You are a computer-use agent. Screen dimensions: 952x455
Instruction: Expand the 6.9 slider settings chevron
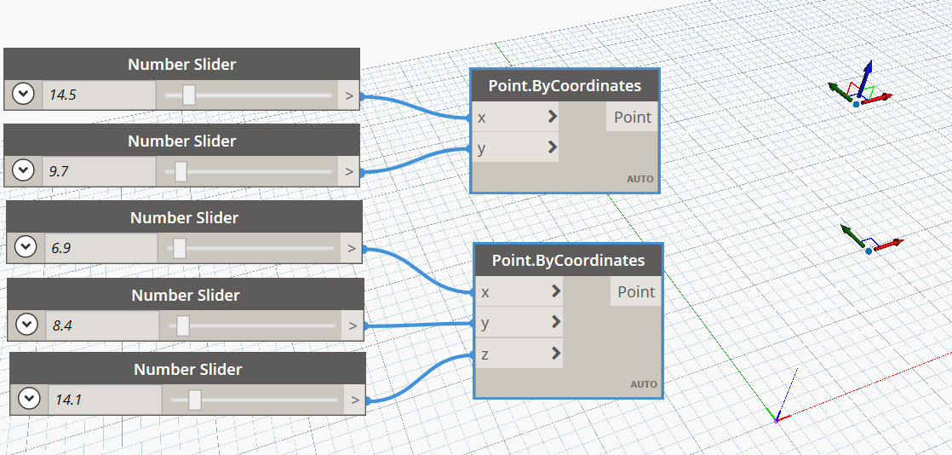[26, 248]
